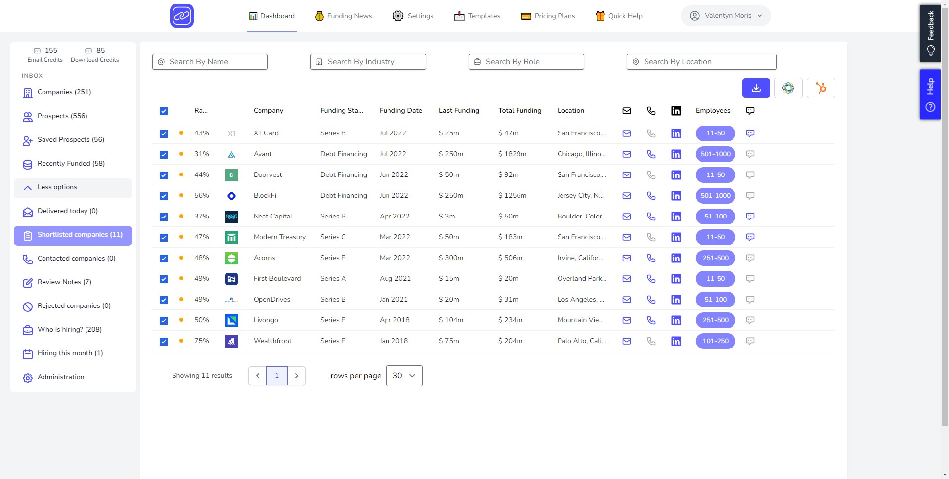Open Prospects (556) in sidebar
The height and width of the screenshot is (479, 949).
(x=73, y=117)
